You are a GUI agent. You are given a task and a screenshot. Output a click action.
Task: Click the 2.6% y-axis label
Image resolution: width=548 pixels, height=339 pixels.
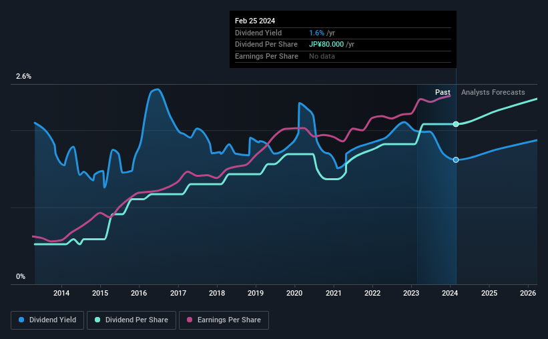pos(23,76)
